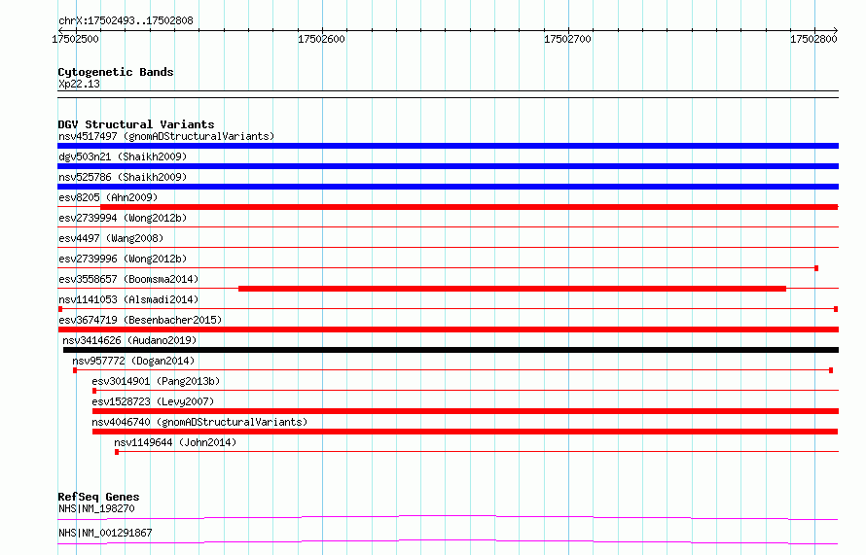The width and height of the screenshot is (866, 555).
Task: Click the Cytogenetic Bands track heading
Action: click(116, 72)
